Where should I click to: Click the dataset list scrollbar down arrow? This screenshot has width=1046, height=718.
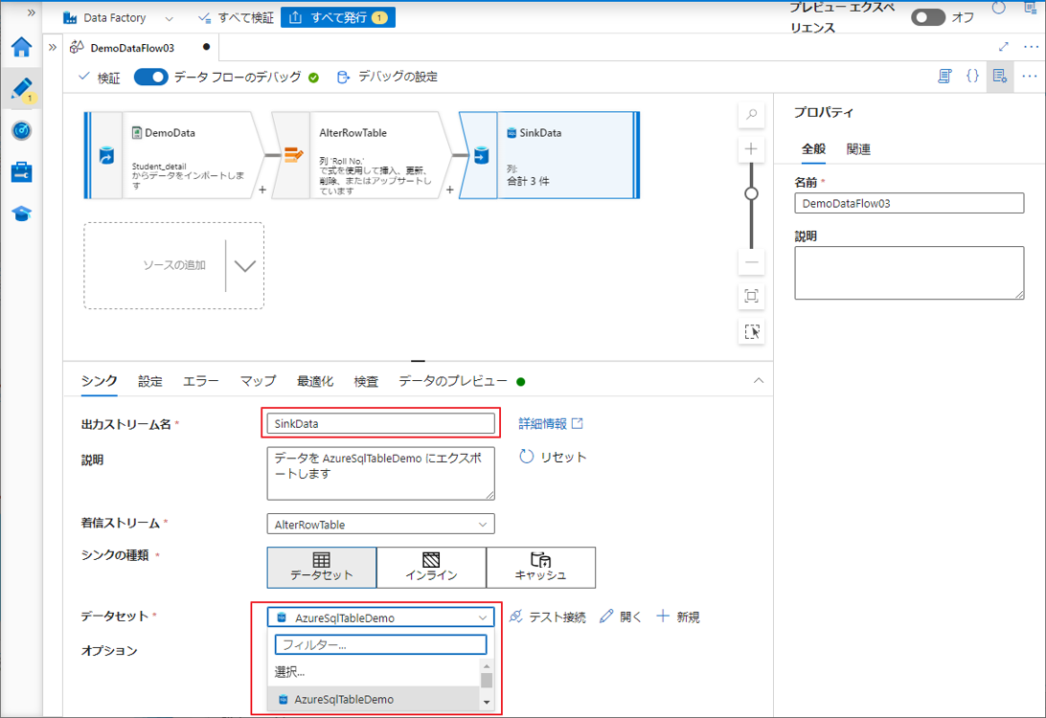(x=487, y=702)
